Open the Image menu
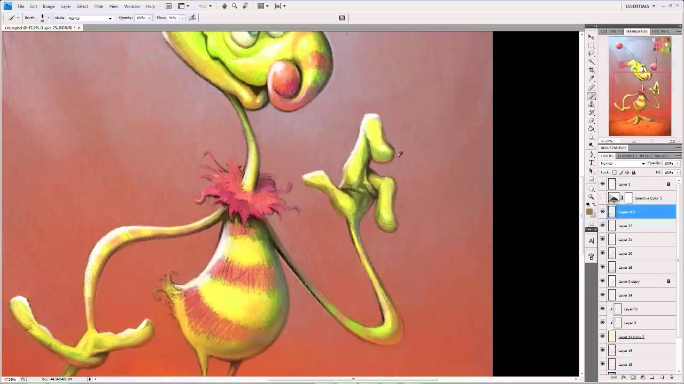Screen dimensions: 684x384 click(x=49, y=6)
